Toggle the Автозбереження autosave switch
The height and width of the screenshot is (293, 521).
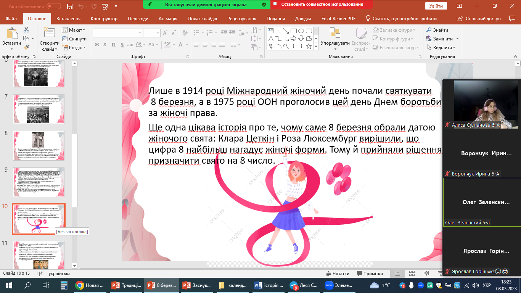coord(54,6)
